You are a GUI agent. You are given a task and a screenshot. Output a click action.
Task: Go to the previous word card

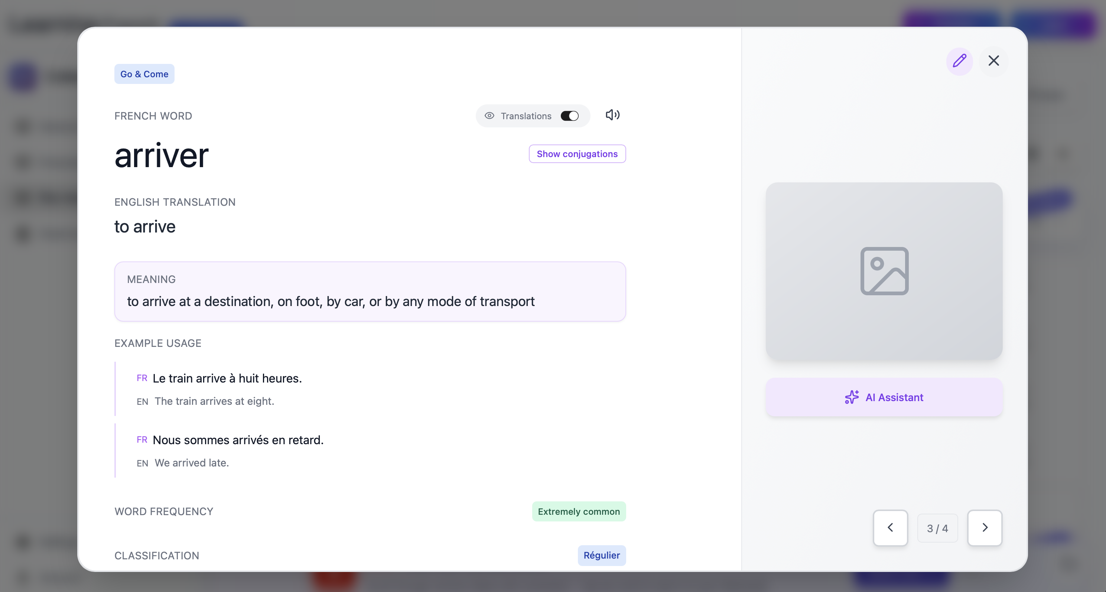[890, 528]
